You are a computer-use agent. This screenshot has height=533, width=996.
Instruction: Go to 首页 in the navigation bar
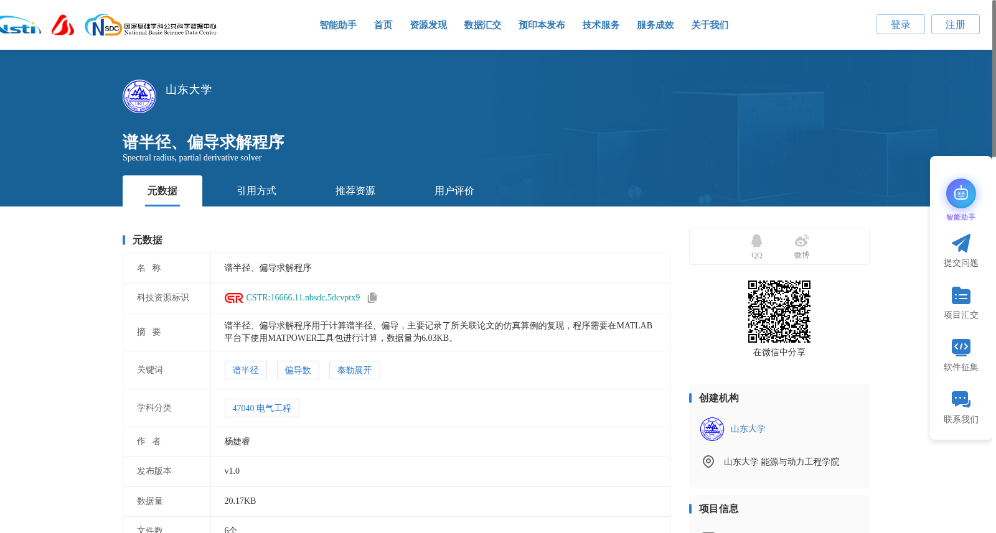coord(383,25)
